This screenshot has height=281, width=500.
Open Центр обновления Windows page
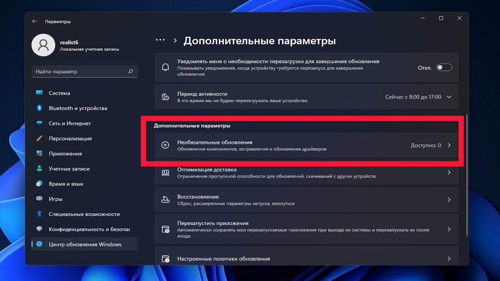coord(84,244)
